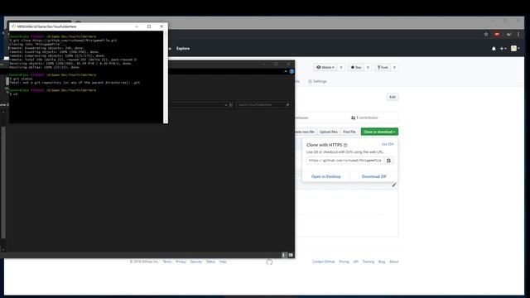This screenshot has height=298, width=530.
Task: Click the Git Bash terminal scrollbar
Action: [166, 77]
